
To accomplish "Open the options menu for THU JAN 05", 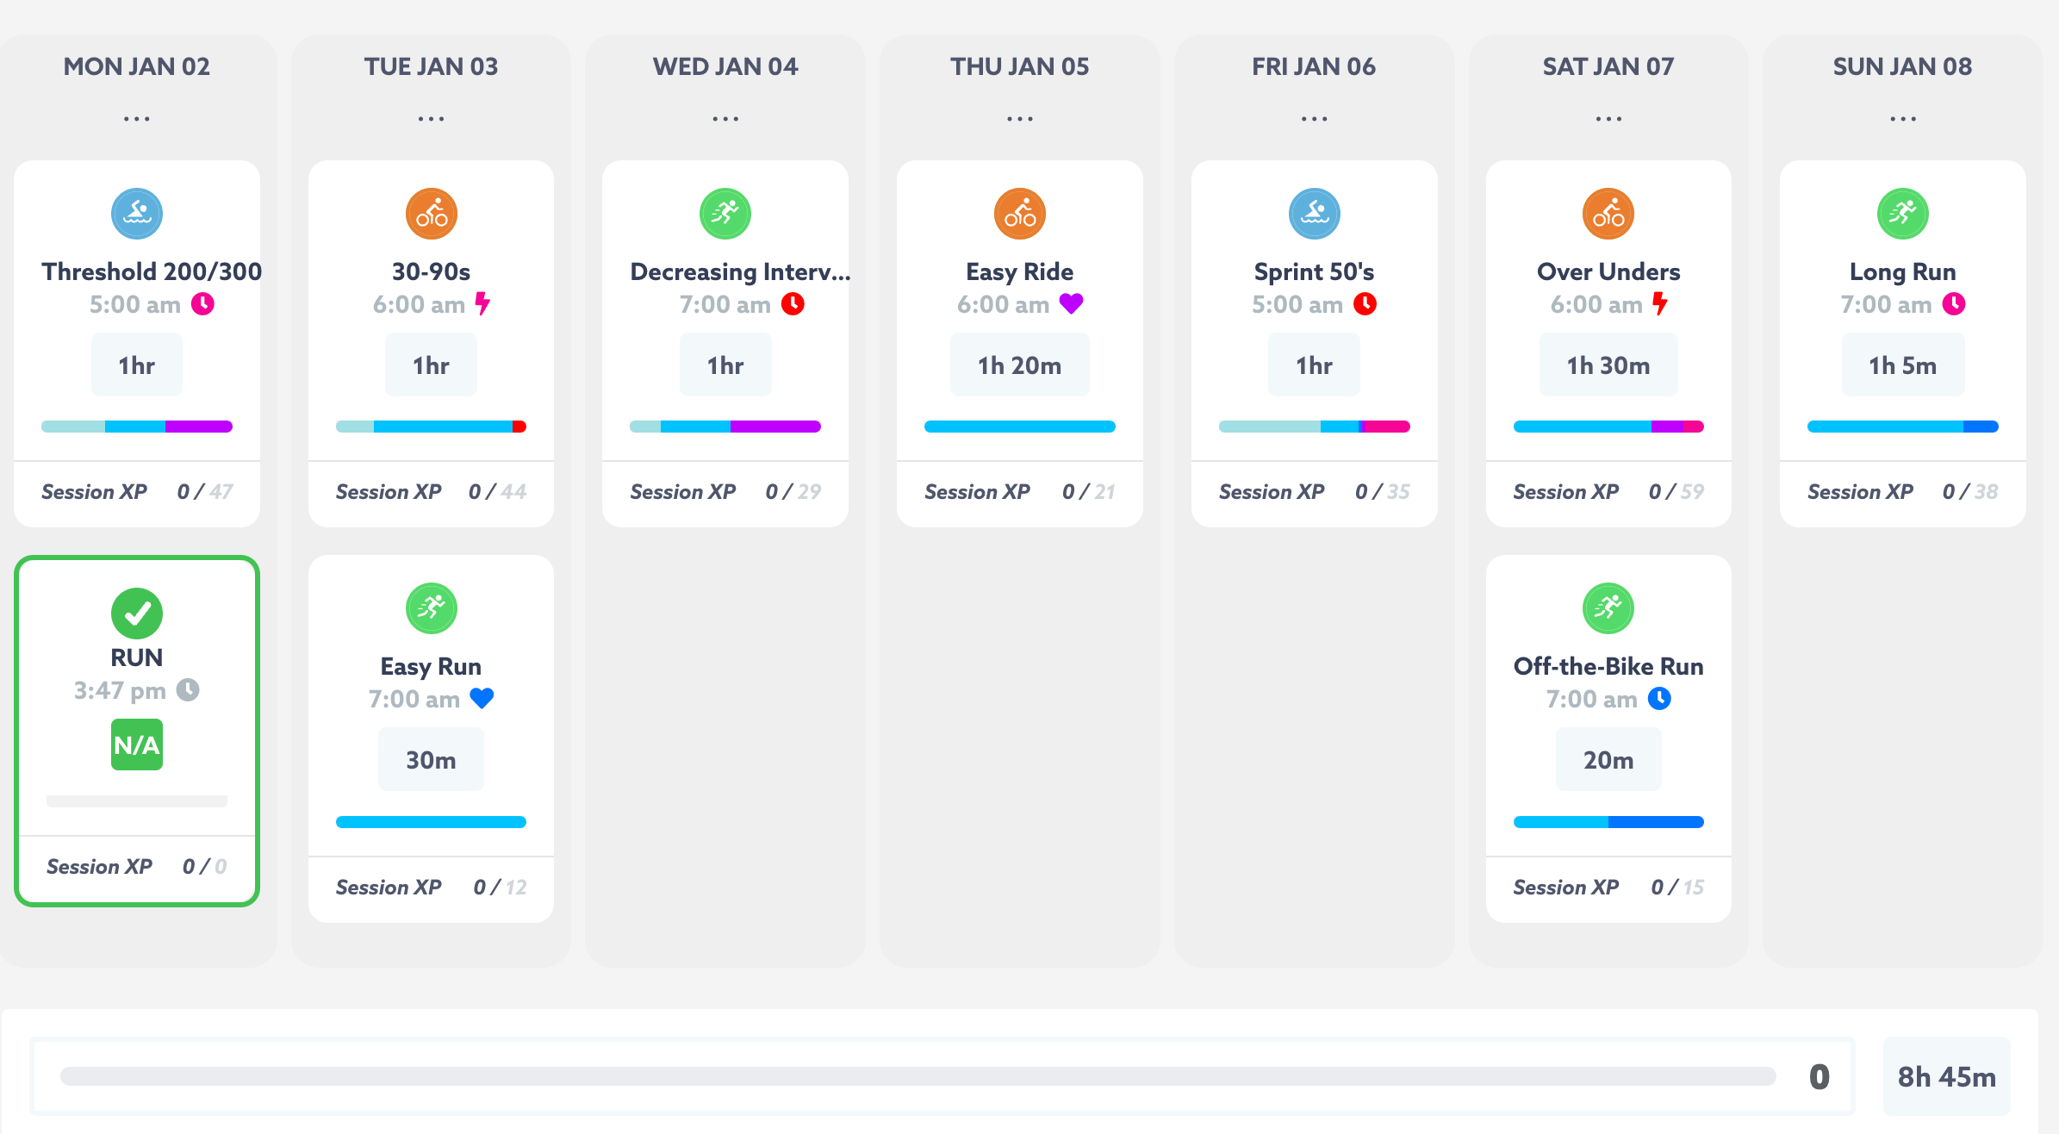I will (1020, 119).
